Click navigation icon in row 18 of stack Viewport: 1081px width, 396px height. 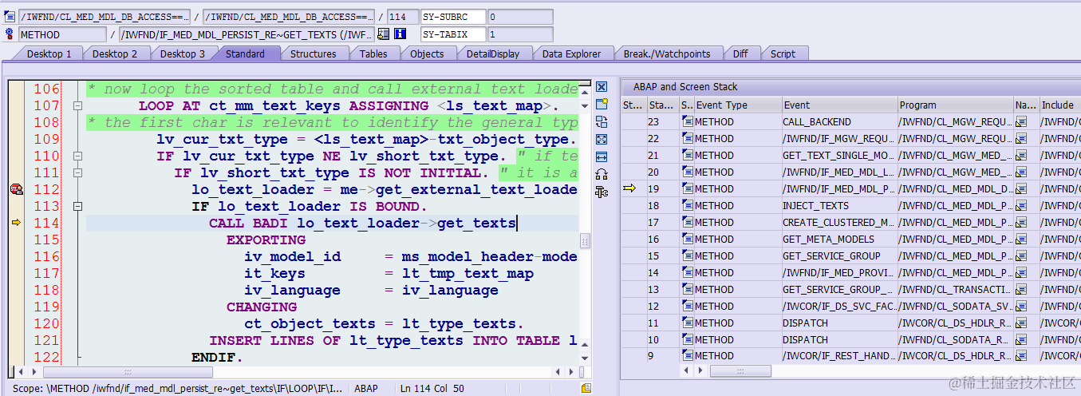(x=1020, y=206)
